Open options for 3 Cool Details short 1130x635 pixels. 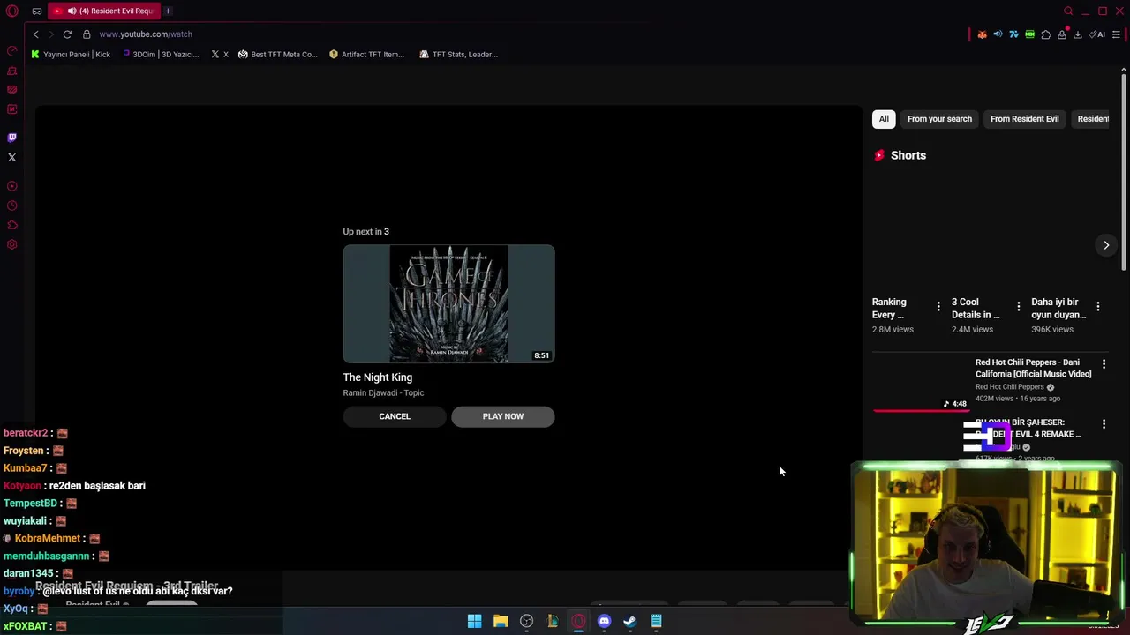(x=1018, y=307)
